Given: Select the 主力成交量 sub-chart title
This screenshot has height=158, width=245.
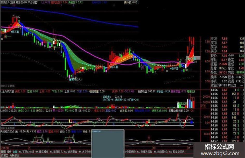Looking at the screenshot, I should coord(8,91).
